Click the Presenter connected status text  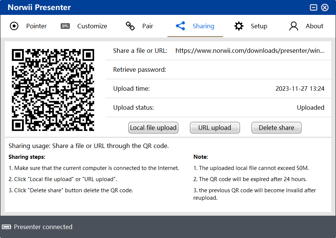[43, 227]
